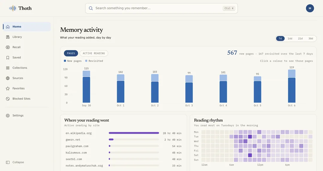
Task: Select the 7d time range
Action: pos(280,38)
